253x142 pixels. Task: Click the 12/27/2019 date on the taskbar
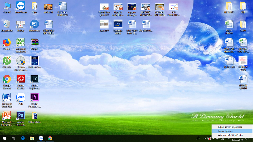click(238, 140)
